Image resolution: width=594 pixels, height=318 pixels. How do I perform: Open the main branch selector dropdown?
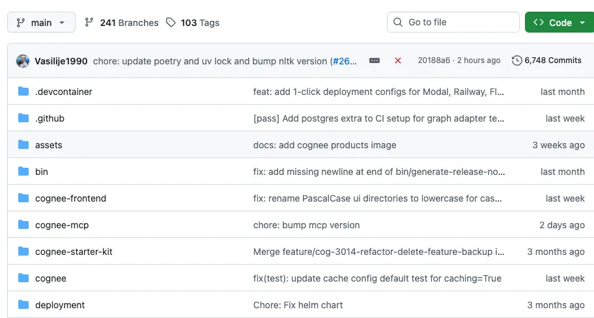[x=41, y=23]
